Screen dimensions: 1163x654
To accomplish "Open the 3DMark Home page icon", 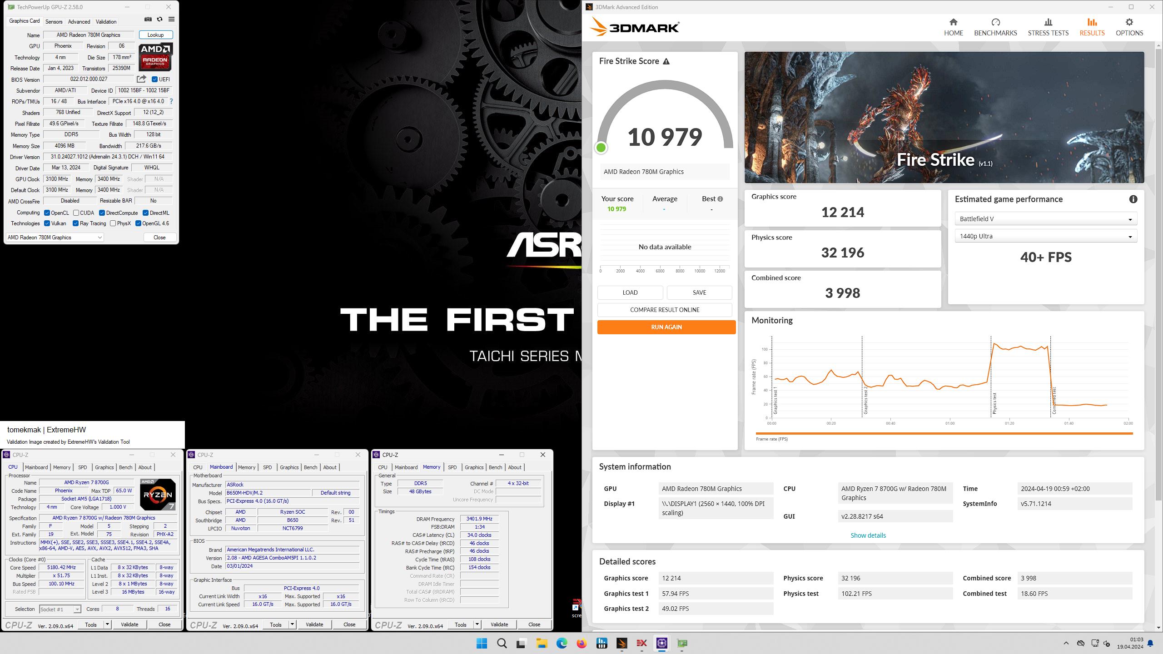I will point(953,22).
